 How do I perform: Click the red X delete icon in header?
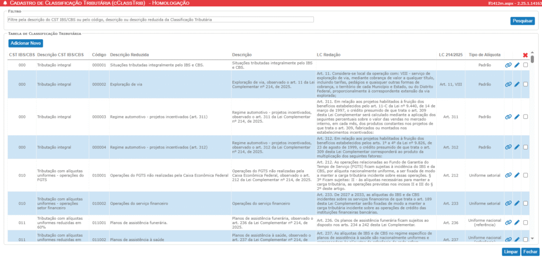525,55
